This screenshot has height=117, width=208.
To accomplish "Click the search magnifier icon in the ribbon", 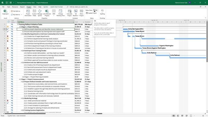I will [x=68, y=7].
